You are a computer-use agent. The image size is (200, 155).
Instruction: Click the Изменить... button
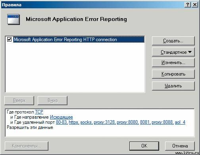[x=173, y=62]
